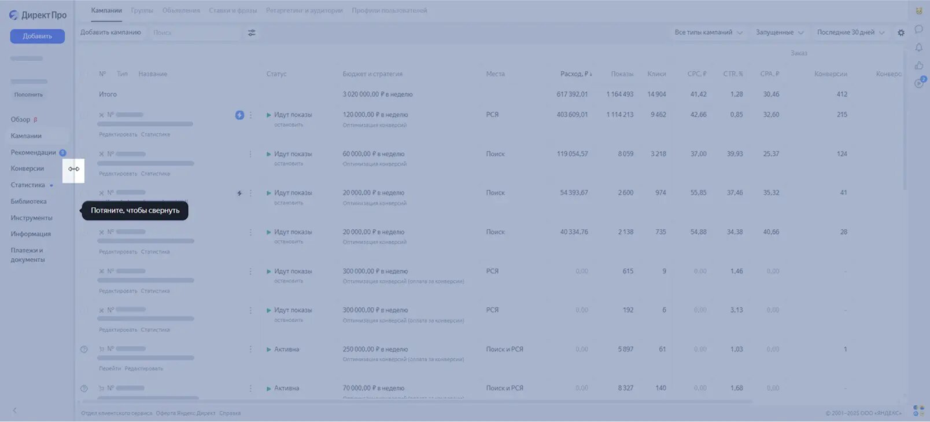Tick the checkbox for the 40 334,76 row
Image resolution: width=930 pixels, height=422 pixels.
[x=84, y=232]
